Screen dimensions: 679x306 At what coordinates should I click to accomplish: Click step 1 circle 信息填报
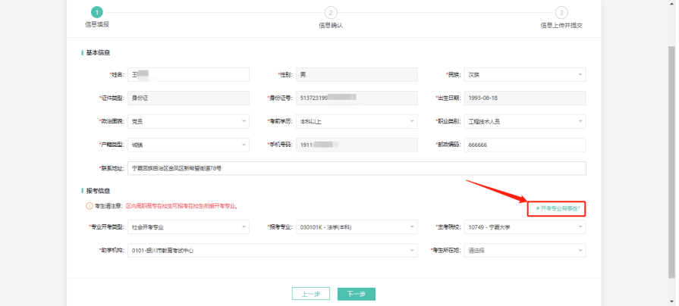(x=96, y=12)
